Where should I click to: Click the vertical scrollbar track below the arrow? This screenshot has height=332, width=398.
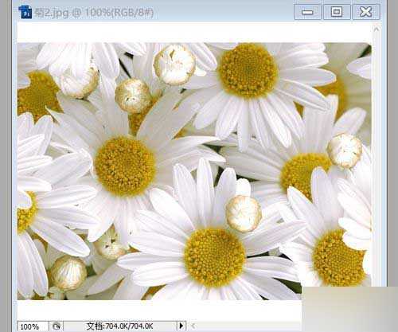click(377, 159)
